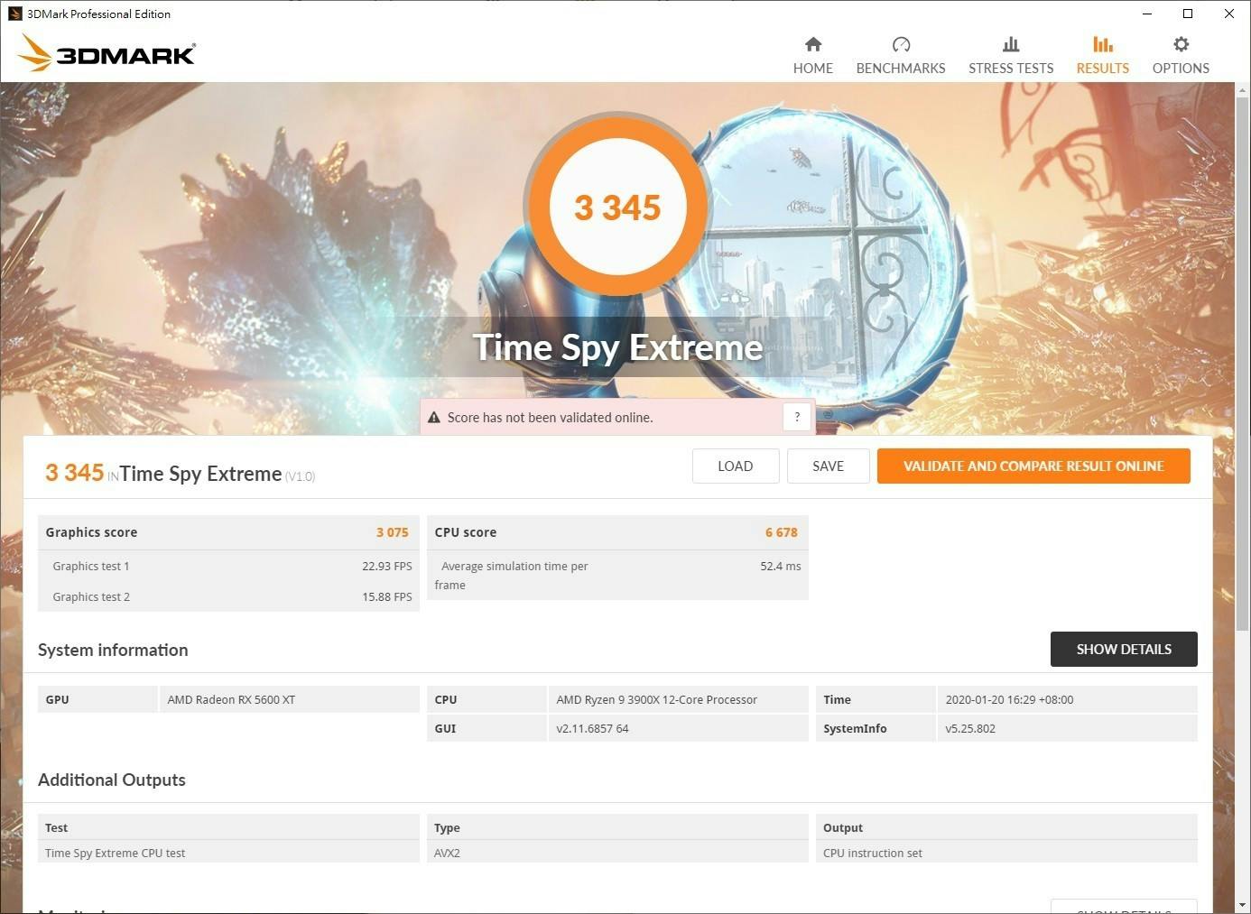Click the warning triangle icon in validation notice
The height and width of the screenshot is (914, 1251).
[x=434, y=418]
